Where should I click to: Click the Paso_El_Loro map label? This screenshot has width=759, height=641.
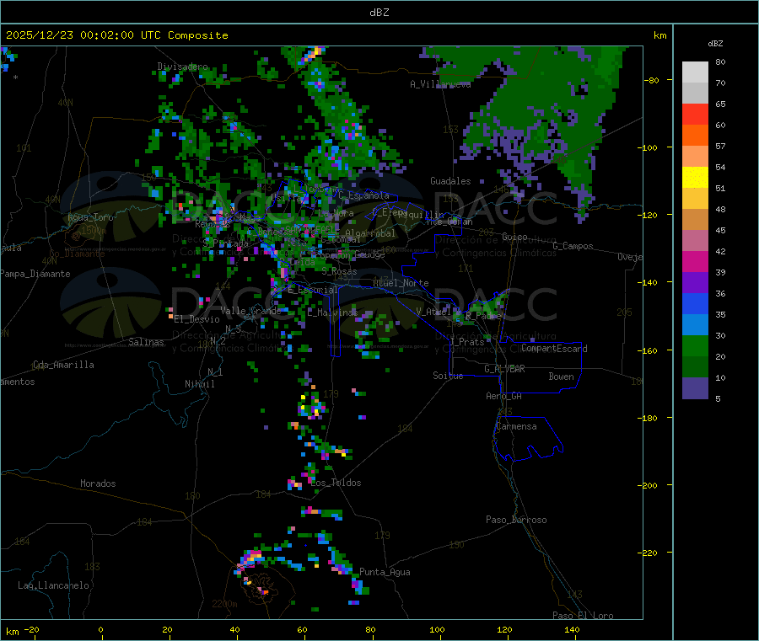point(583,616)
